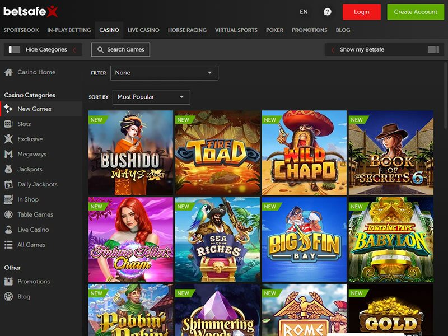Expand the Sort By Most Popular dropdown
Viewport: 448px width, 336px height.
151,96
